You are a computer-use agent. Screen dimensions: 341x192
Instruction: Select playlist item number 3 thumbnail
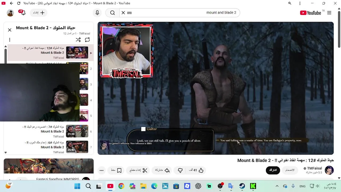click(x=84, y=84)
